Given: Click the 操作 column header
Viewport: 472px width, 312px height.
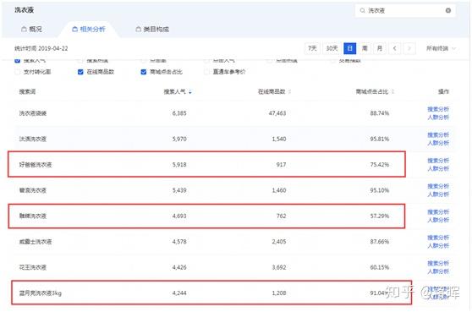Looking at the screenshot, I should pos(444,92).
